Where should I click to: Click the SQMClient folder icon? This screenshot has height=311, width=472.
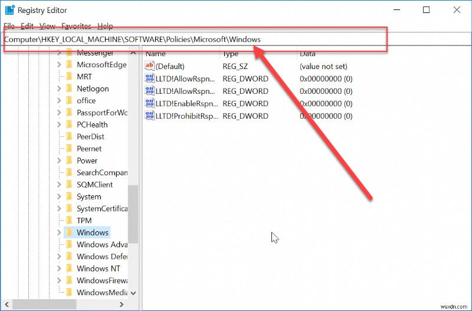(69, 185)
